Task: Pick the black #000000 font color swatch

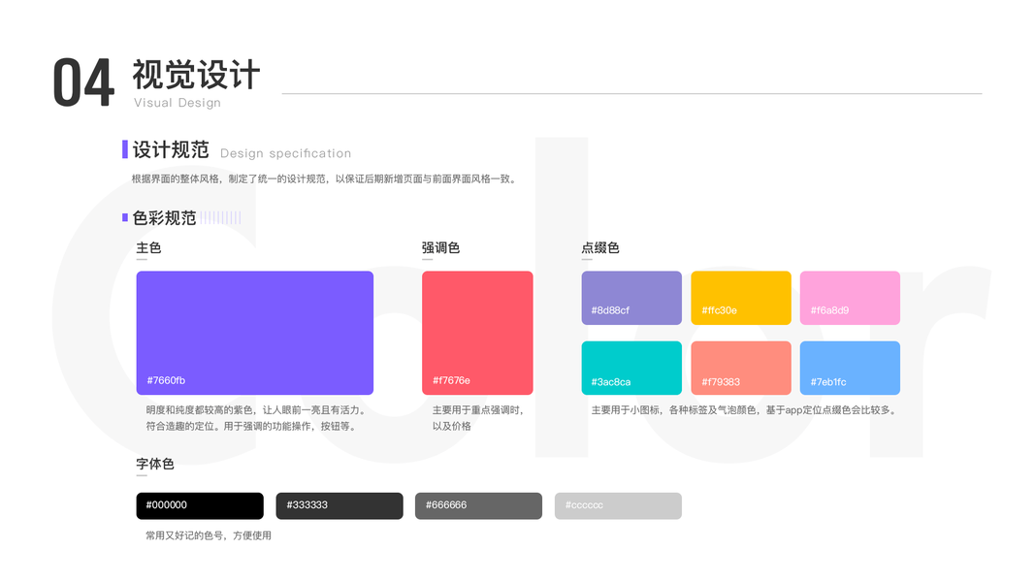Action: click(200, 505)
